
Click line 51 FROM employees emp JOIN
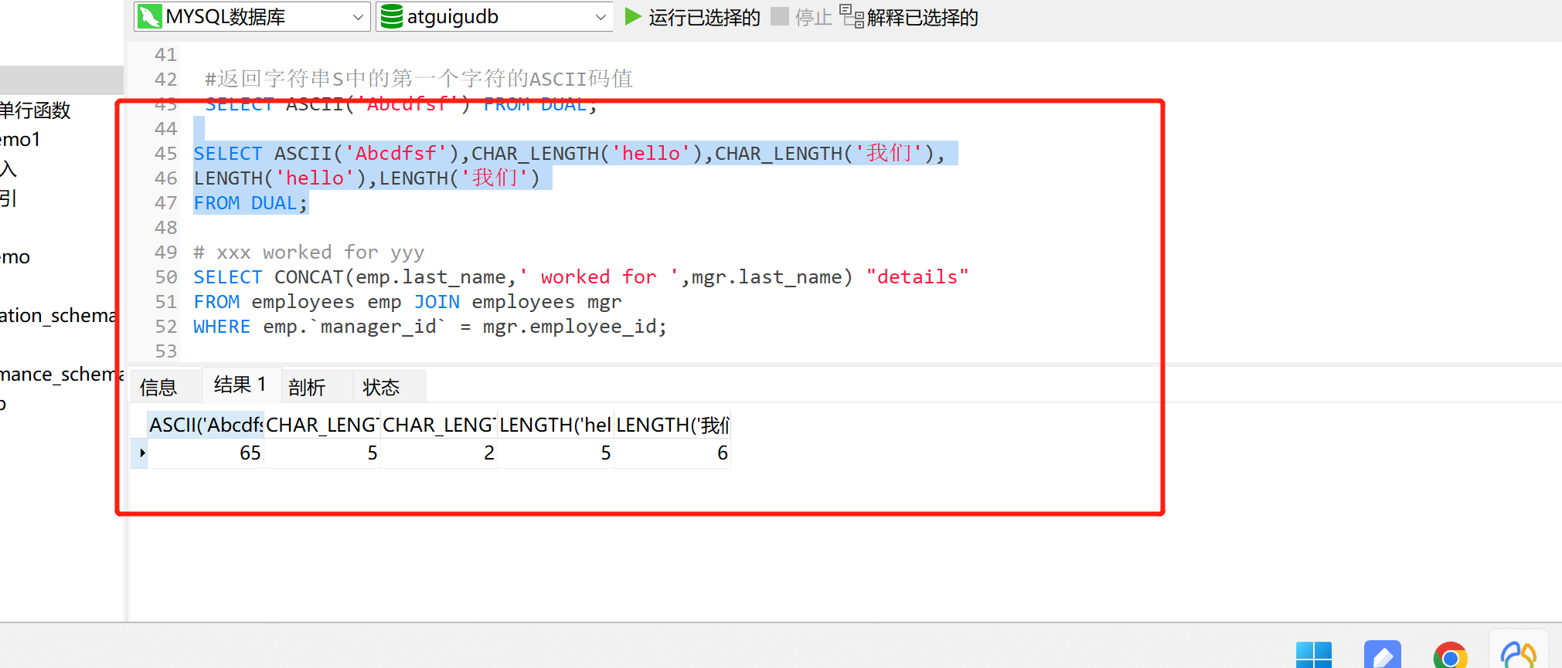(407, 302)
